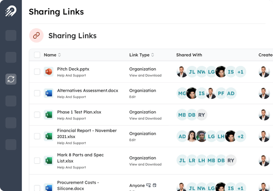Click the Excel icon for Phase 1 Test Plan.xlsx
This screenshot has width=273, height=191.
(48, 115)
